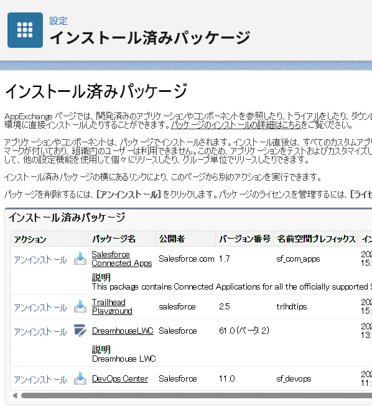
Task: Click the horizontal scrollbar left arrow
Action: coord(16,395)
